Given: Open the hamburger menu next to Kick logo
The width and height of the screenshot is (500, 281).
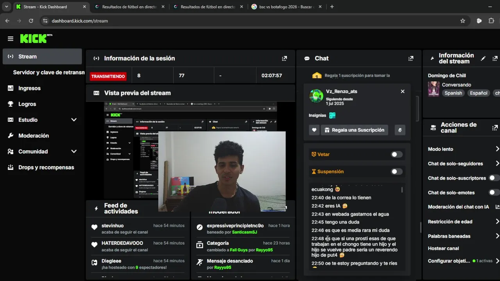Looking at the screenshot, I should click(11, 39).
